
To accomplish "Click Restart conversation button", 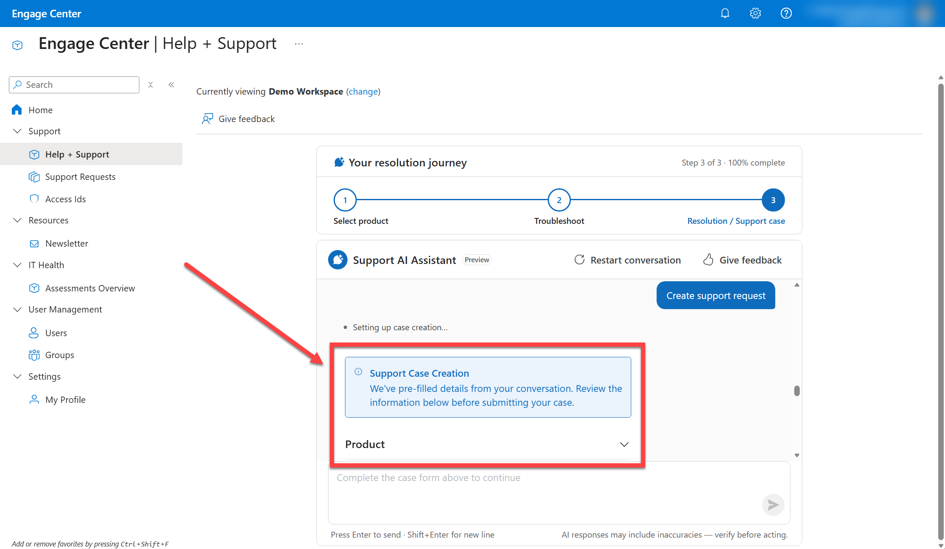I will pos(627,260).
